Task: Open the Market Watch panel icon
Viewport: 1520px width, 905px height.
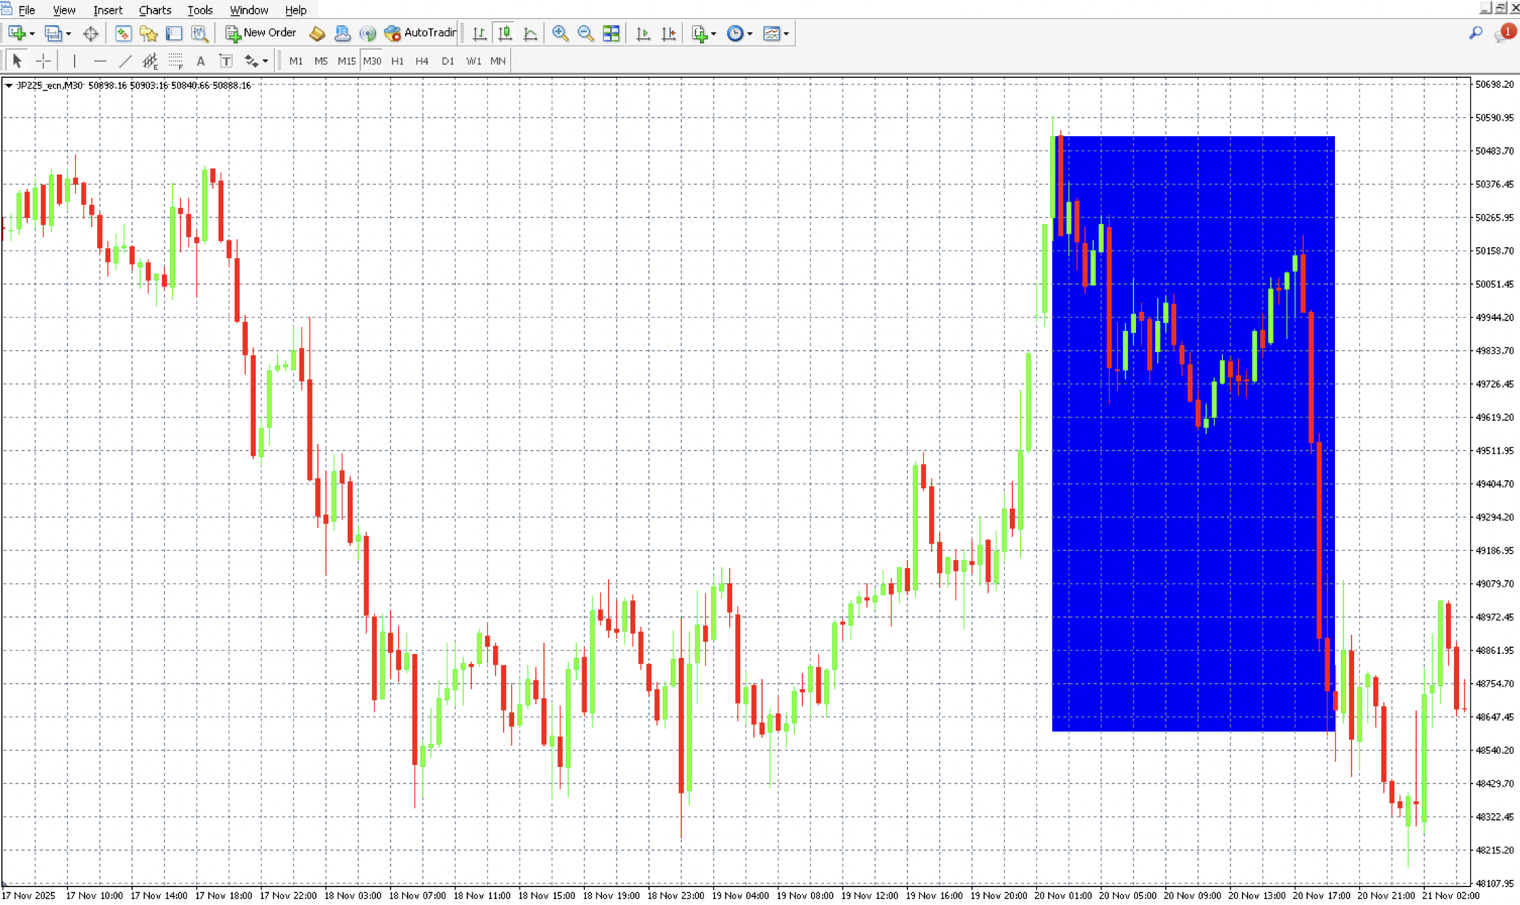Action: tap(123, 33)
